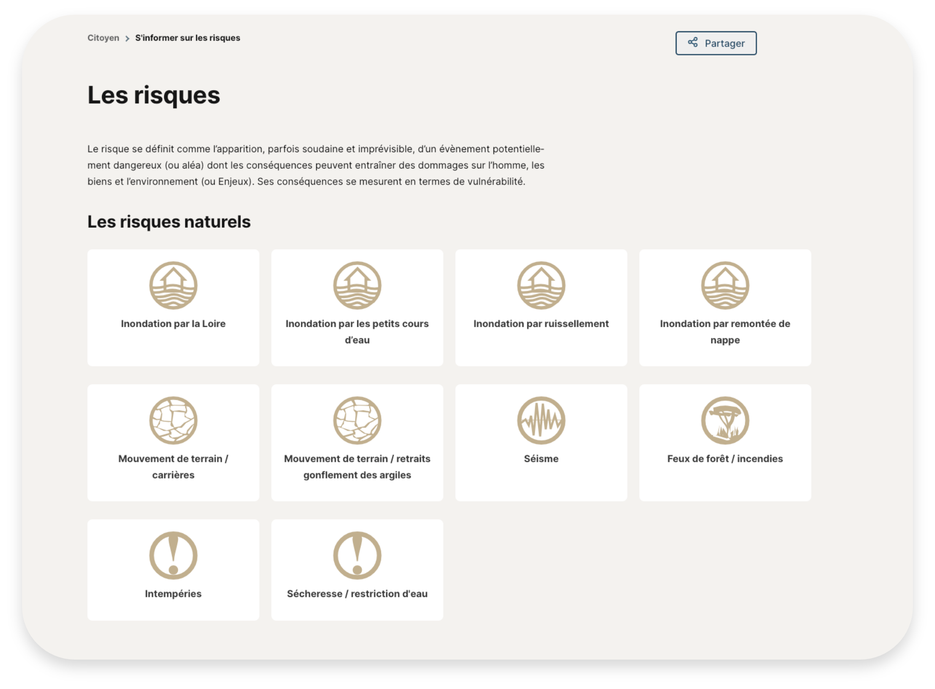Click the flood icon above Inondation par ruissellement
The width and height of the screenshot is (935, 689).
[x=541, y=285]
